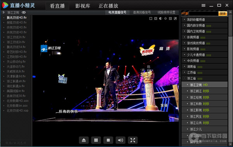
Task: Click the stop playback button
Action: pyautogui.click(x=108, y=140)
